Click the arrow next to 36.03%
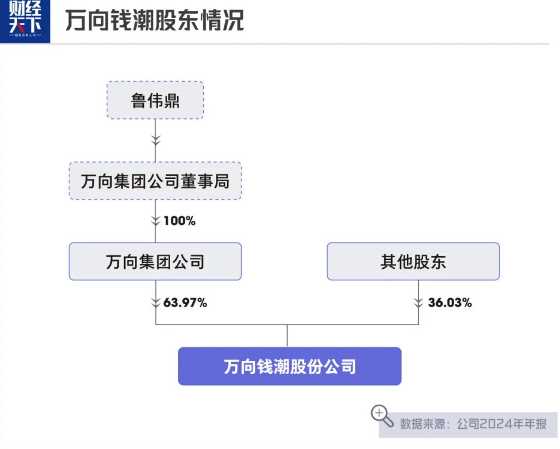560x449 pixels. [x=418, y=302]
